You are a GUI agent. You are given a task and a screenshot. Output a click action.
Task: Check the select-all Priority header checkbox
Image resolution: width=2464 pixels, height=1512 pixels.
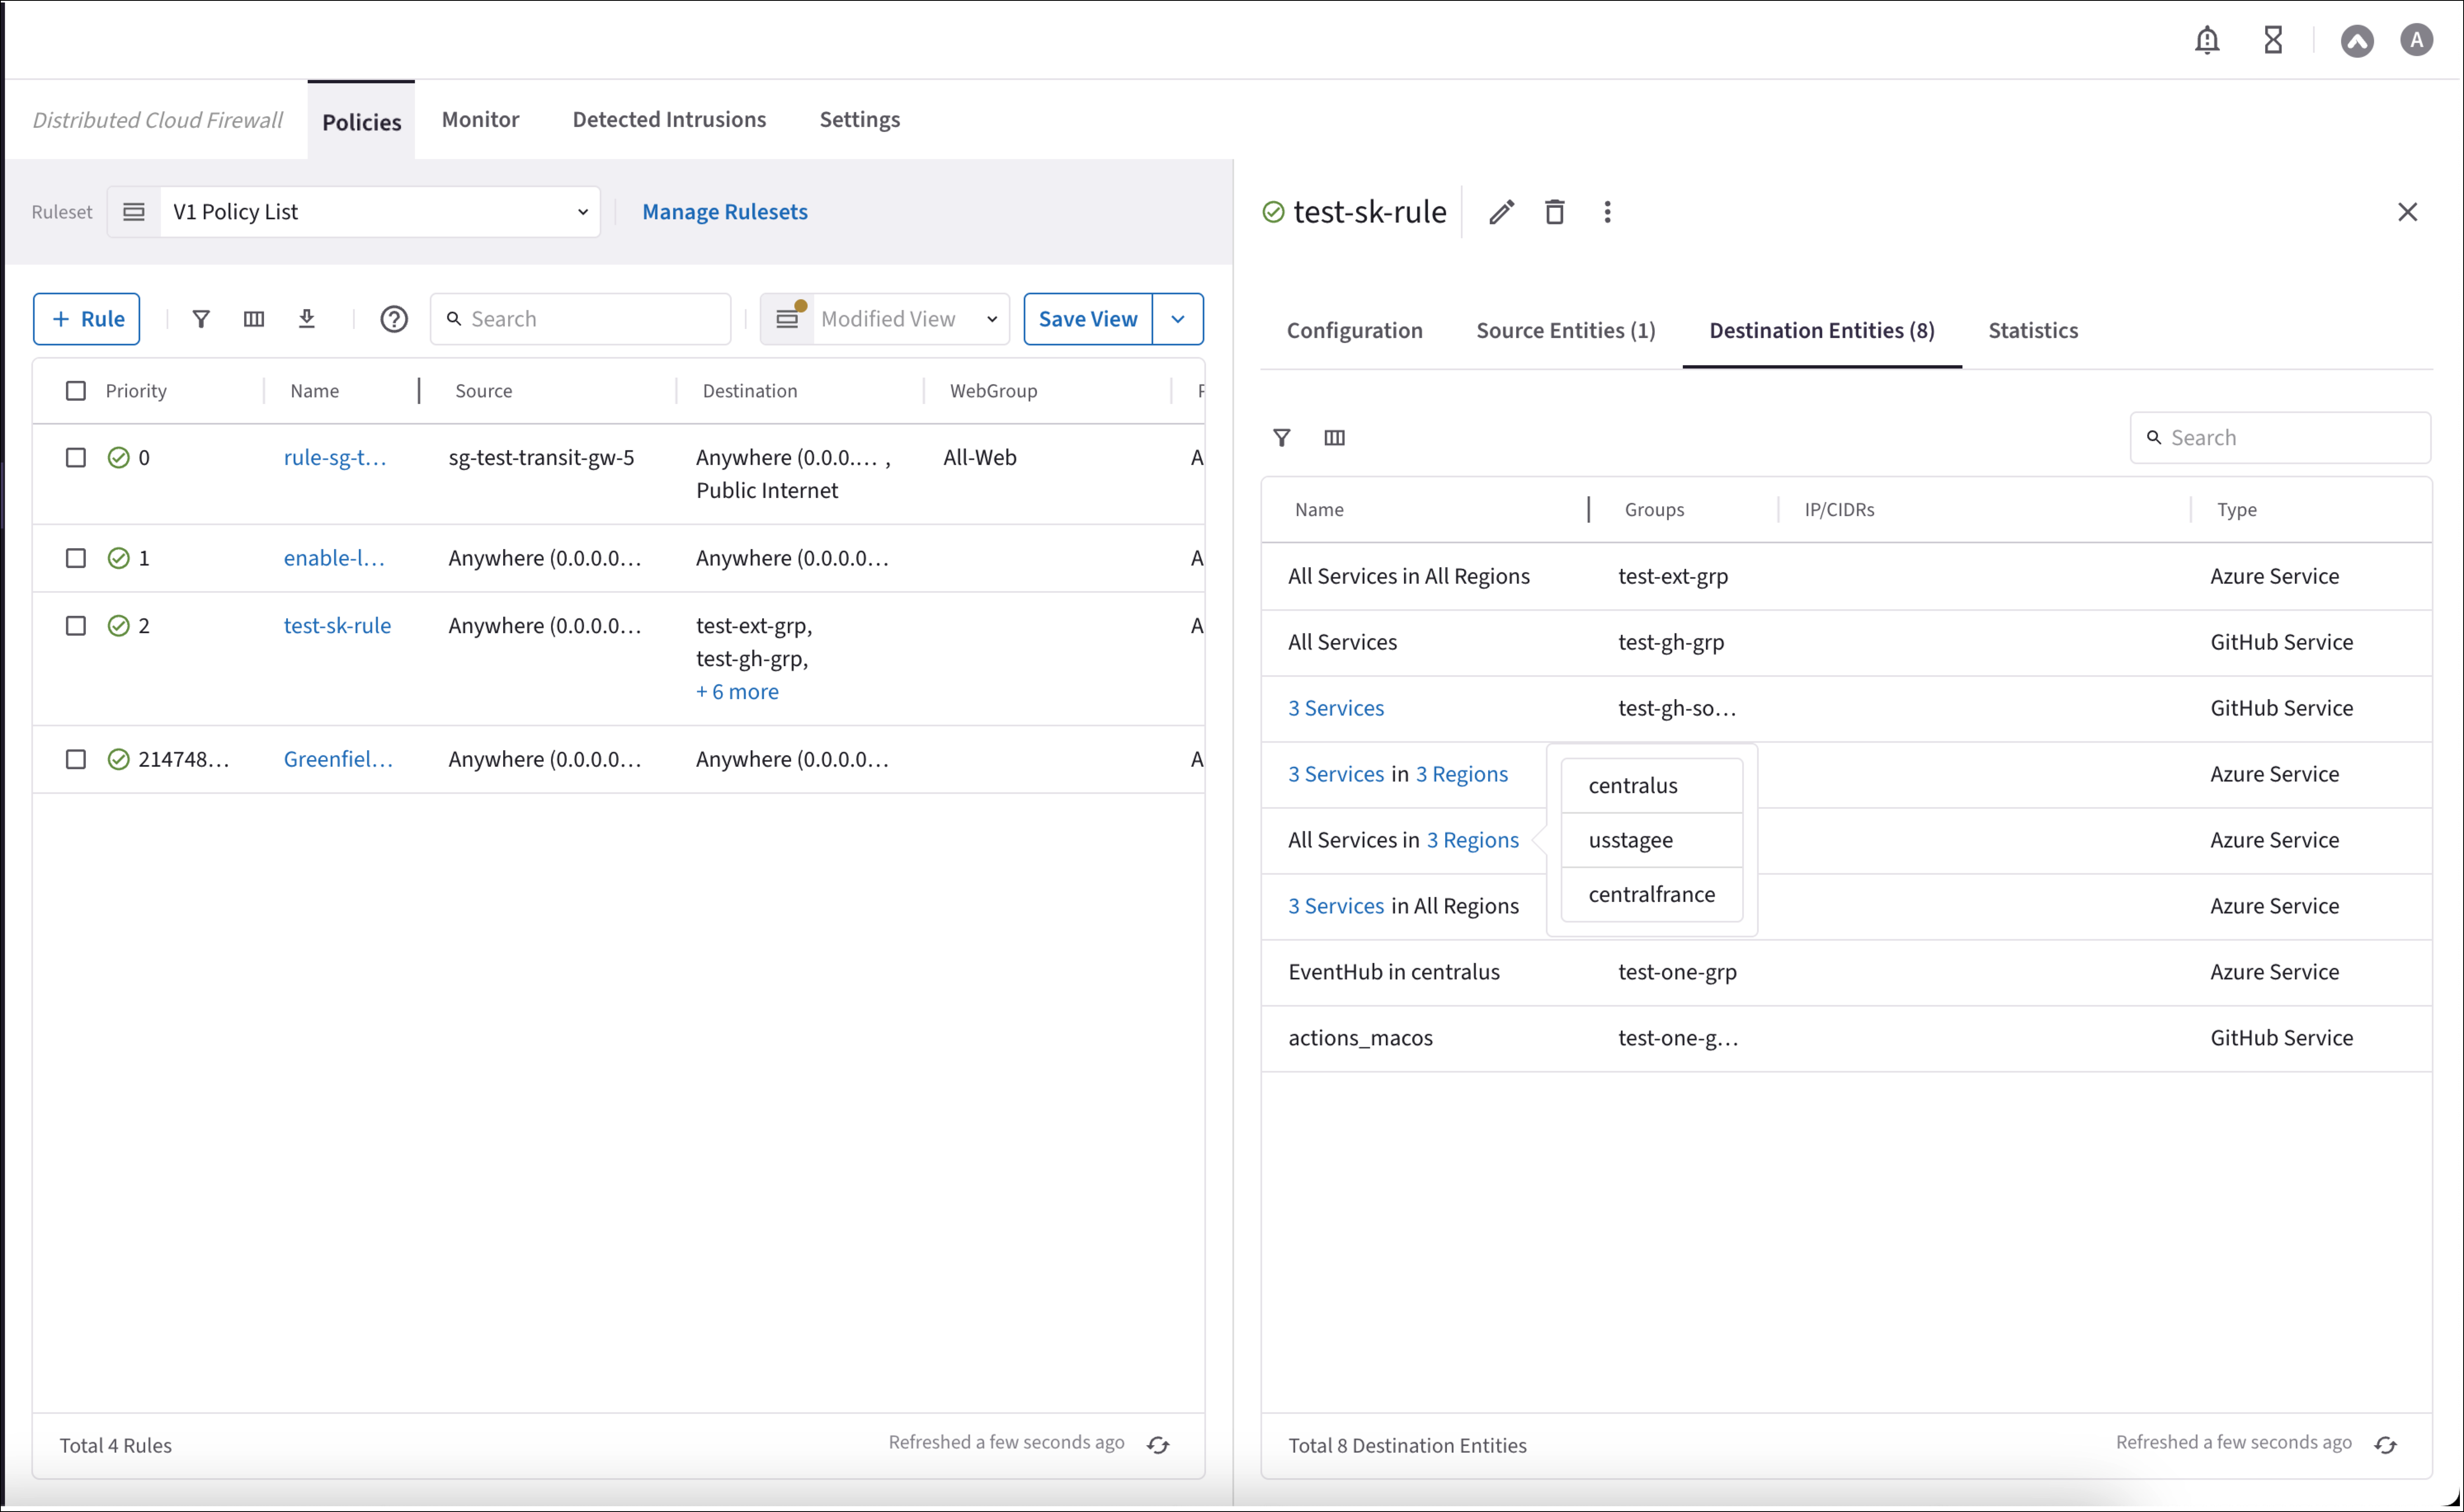(76, 391)
